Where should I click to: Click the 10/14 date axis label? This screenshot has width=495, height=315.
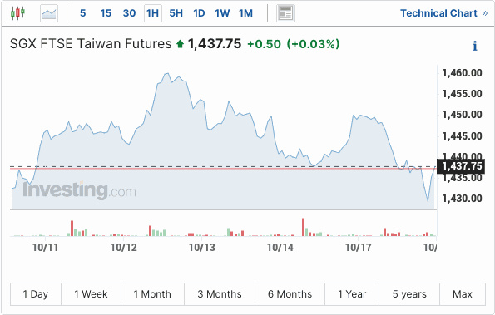tap(280, 248)
